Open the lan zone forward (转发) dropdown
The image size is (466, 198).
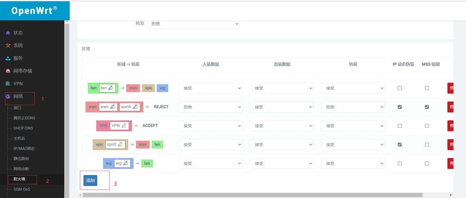(x=353, y=88)
